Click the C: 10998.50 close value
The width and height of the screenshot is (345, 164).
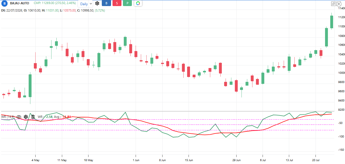[x=85, y=10]
